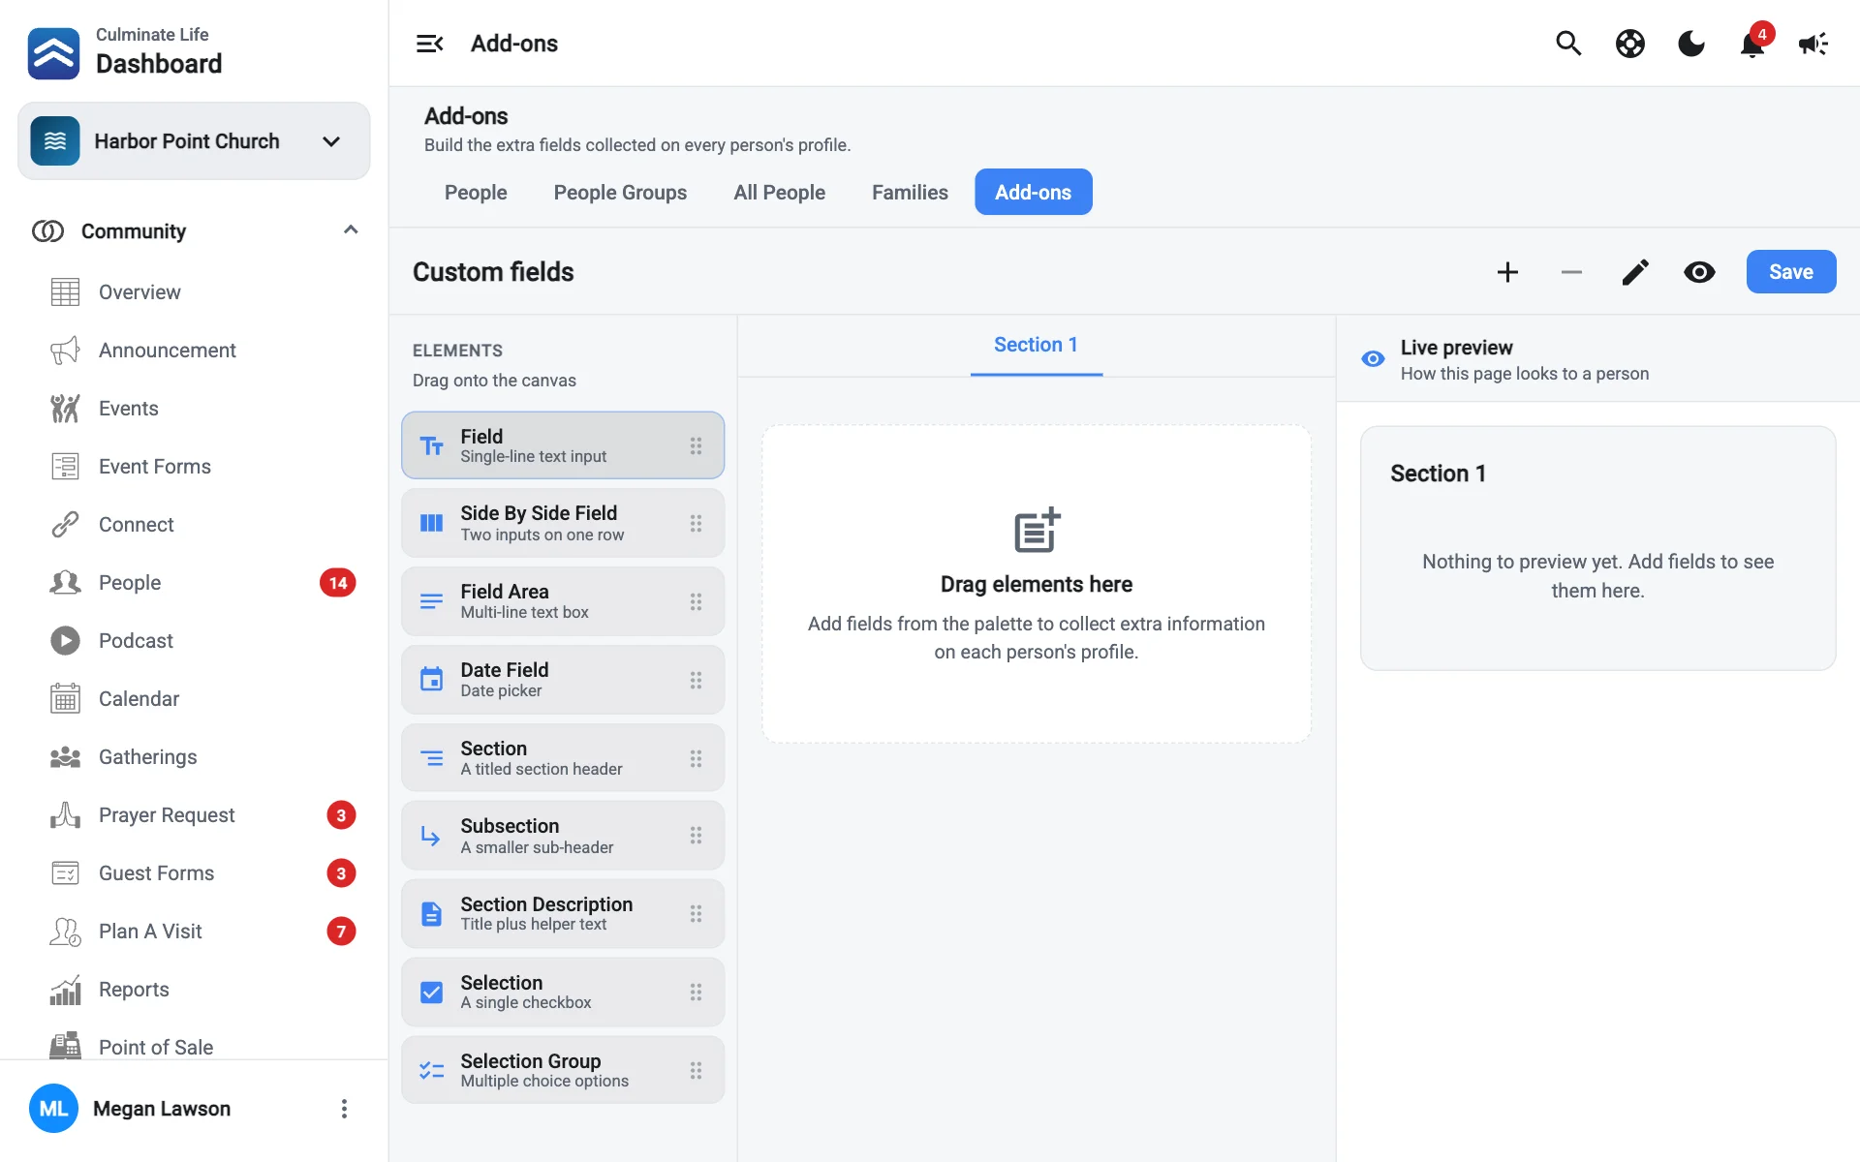Go to Events in the sidebar

[x=128, y=409]
